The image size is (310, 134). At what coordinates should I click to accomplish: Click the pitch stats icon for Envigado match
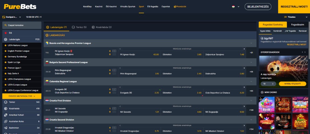click(x=114, y=90)
